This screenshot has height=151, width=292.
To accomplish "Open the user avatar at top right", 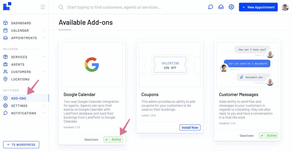I will point(285,7).
